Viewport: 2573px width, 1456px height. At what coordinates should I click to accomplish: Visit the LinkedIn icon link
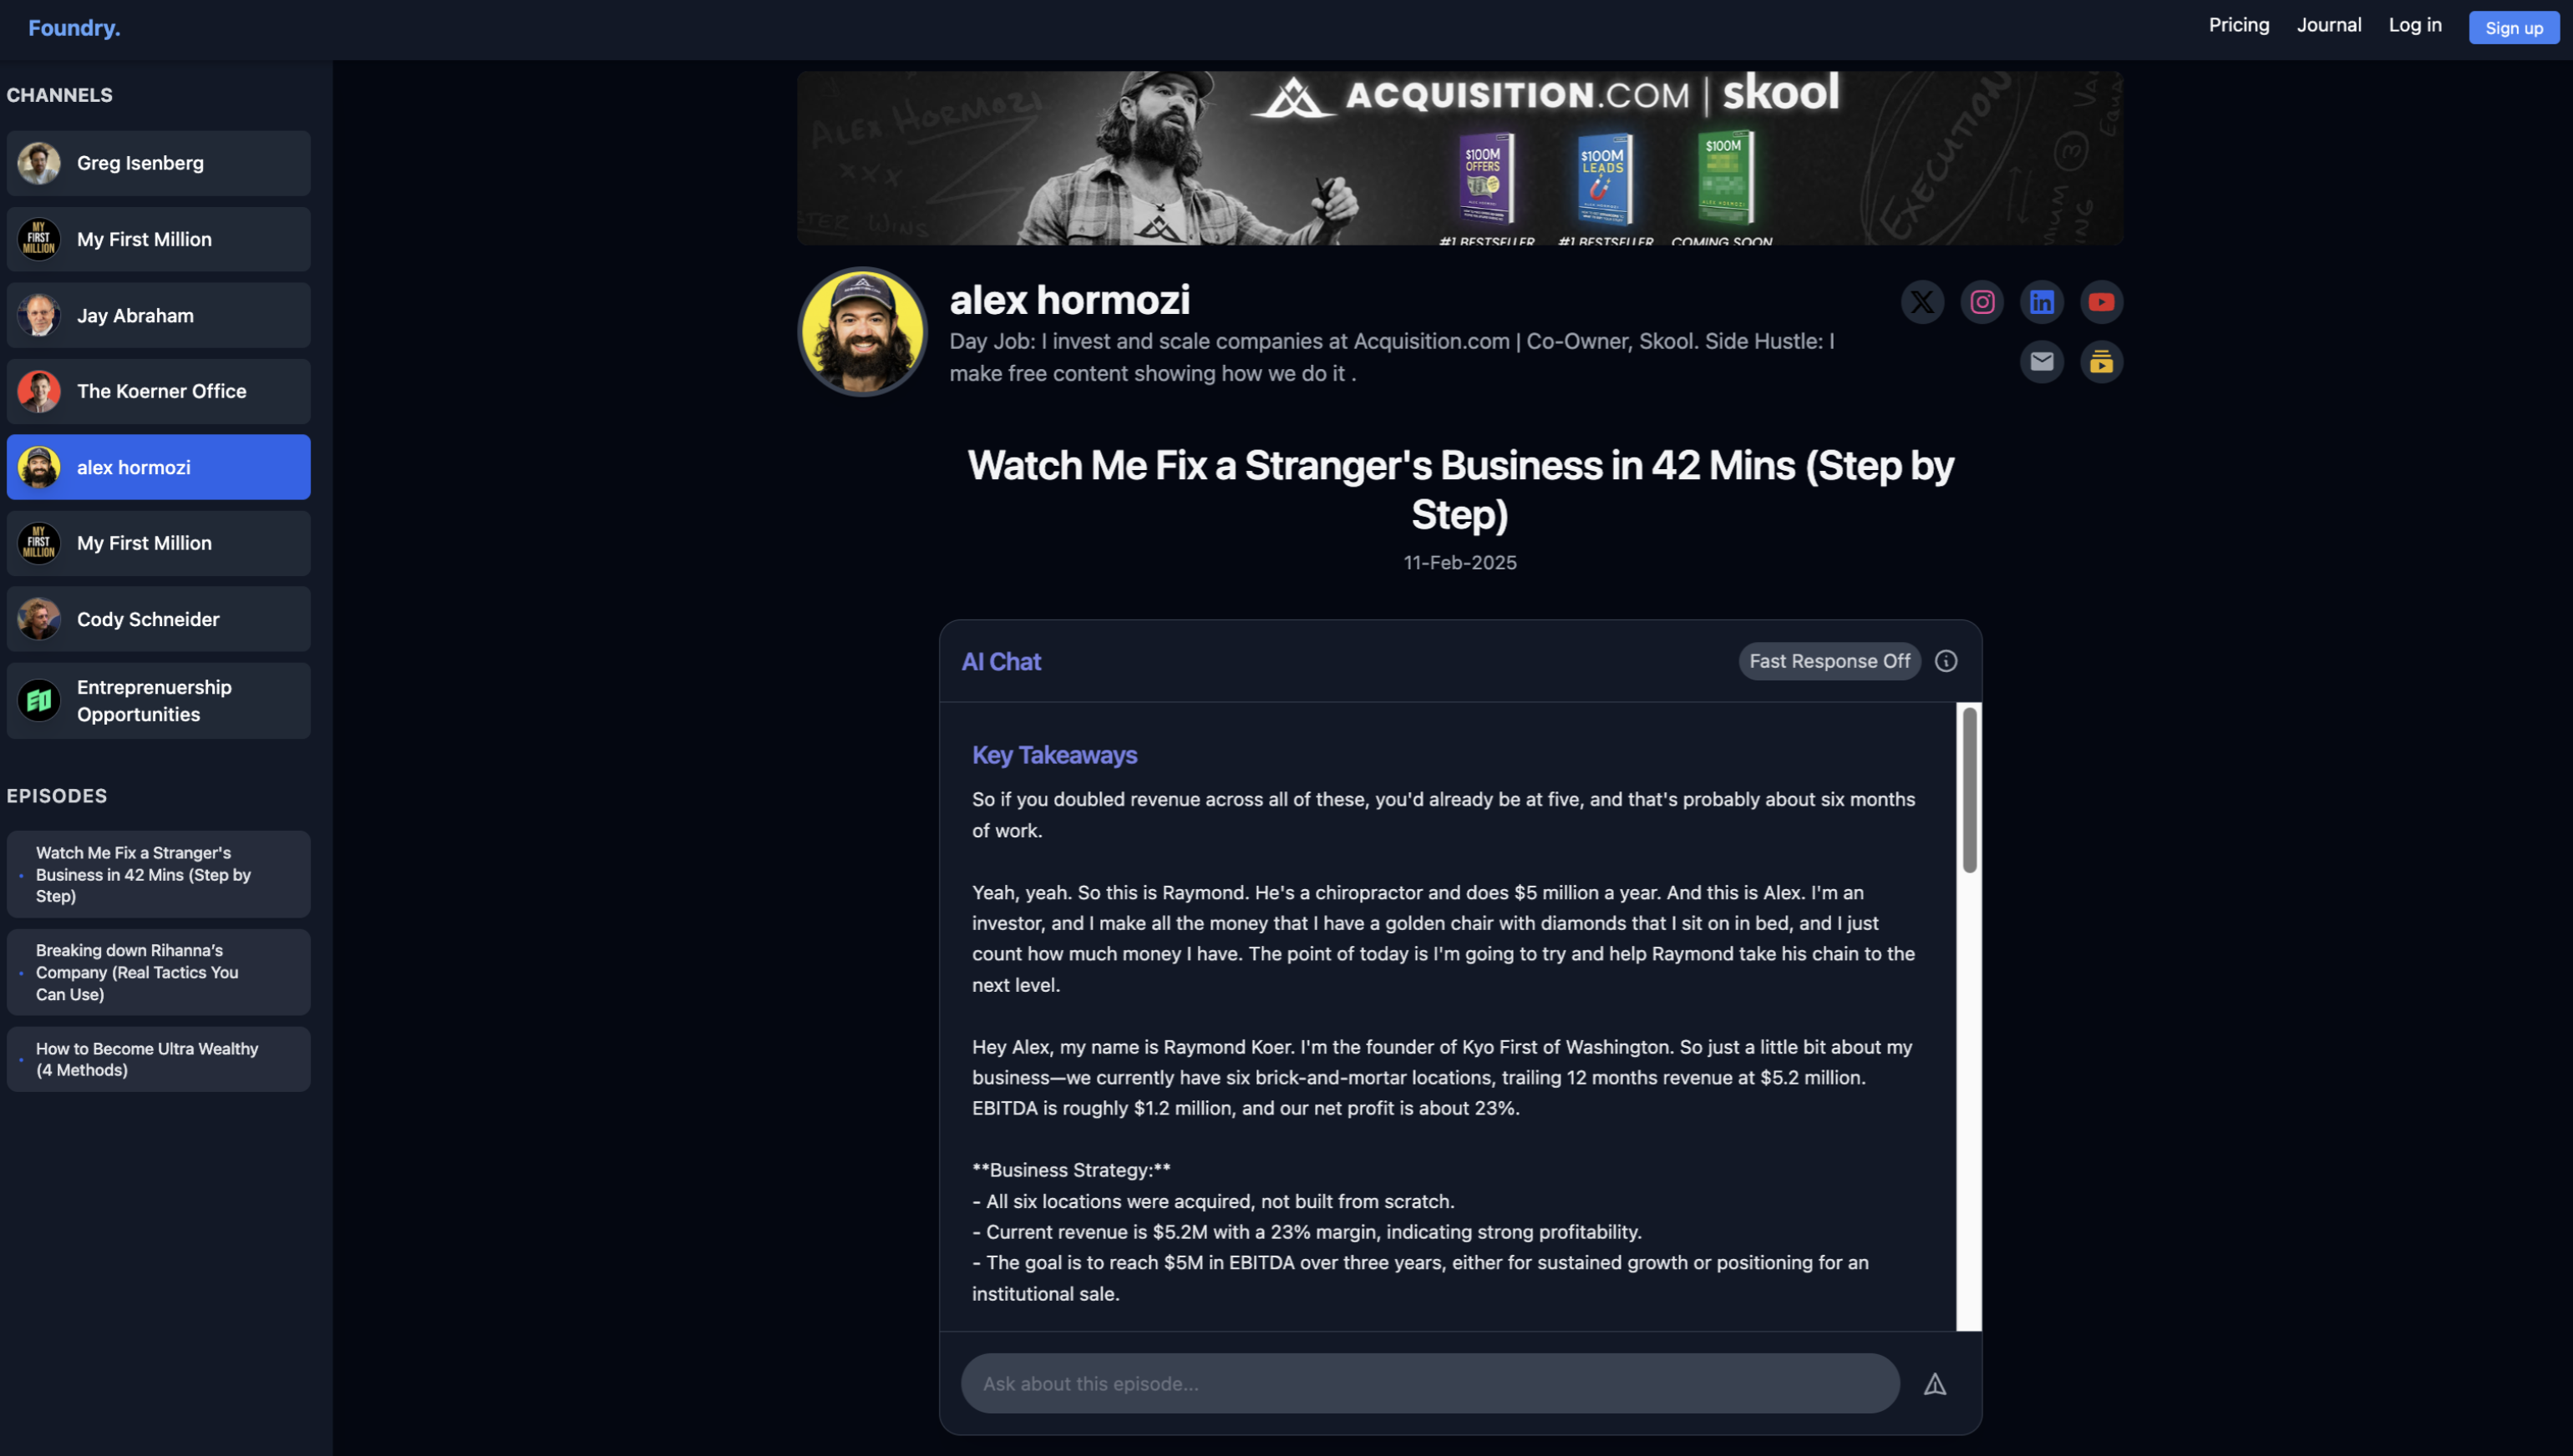(2041, 302)
